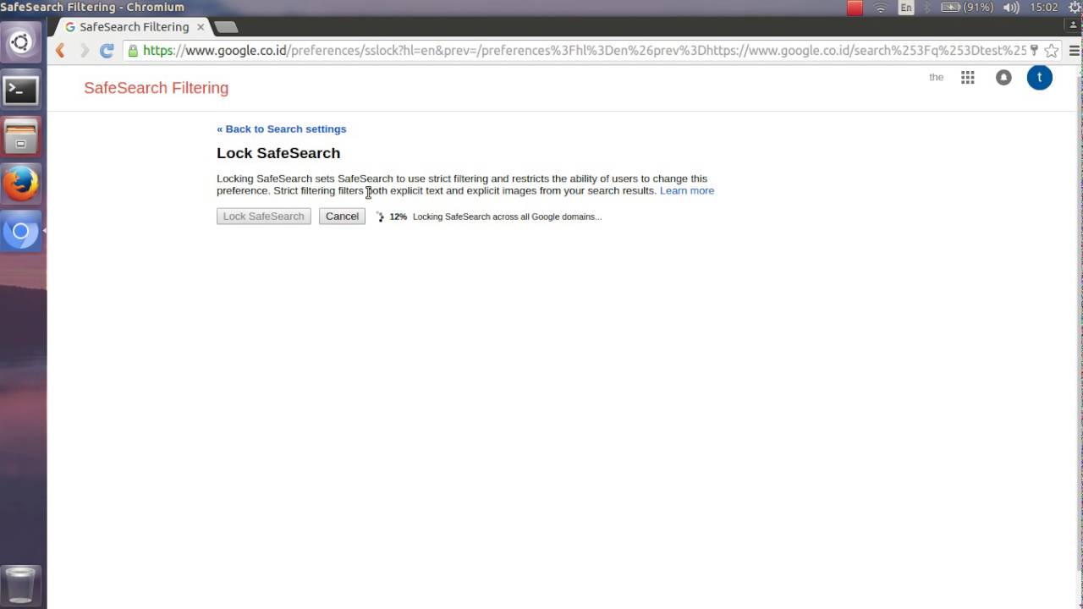The height and width of the screenshot is (609, 1083).
Task: Click the Lock SafeSearch heading
Action: click(278, 153)
